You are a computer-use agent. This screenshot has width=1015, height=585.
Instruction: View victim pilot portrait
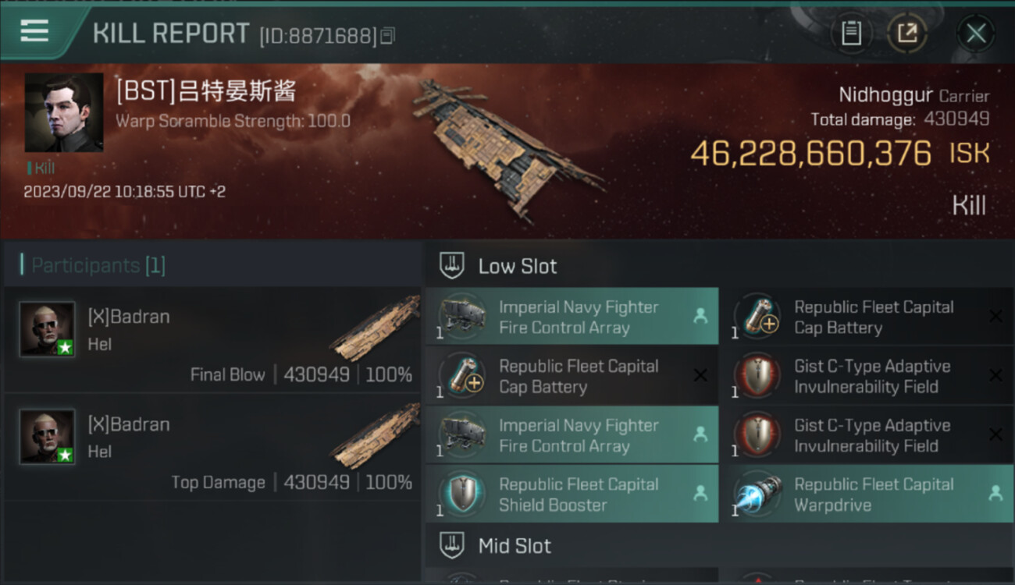[x=64, y=112]
